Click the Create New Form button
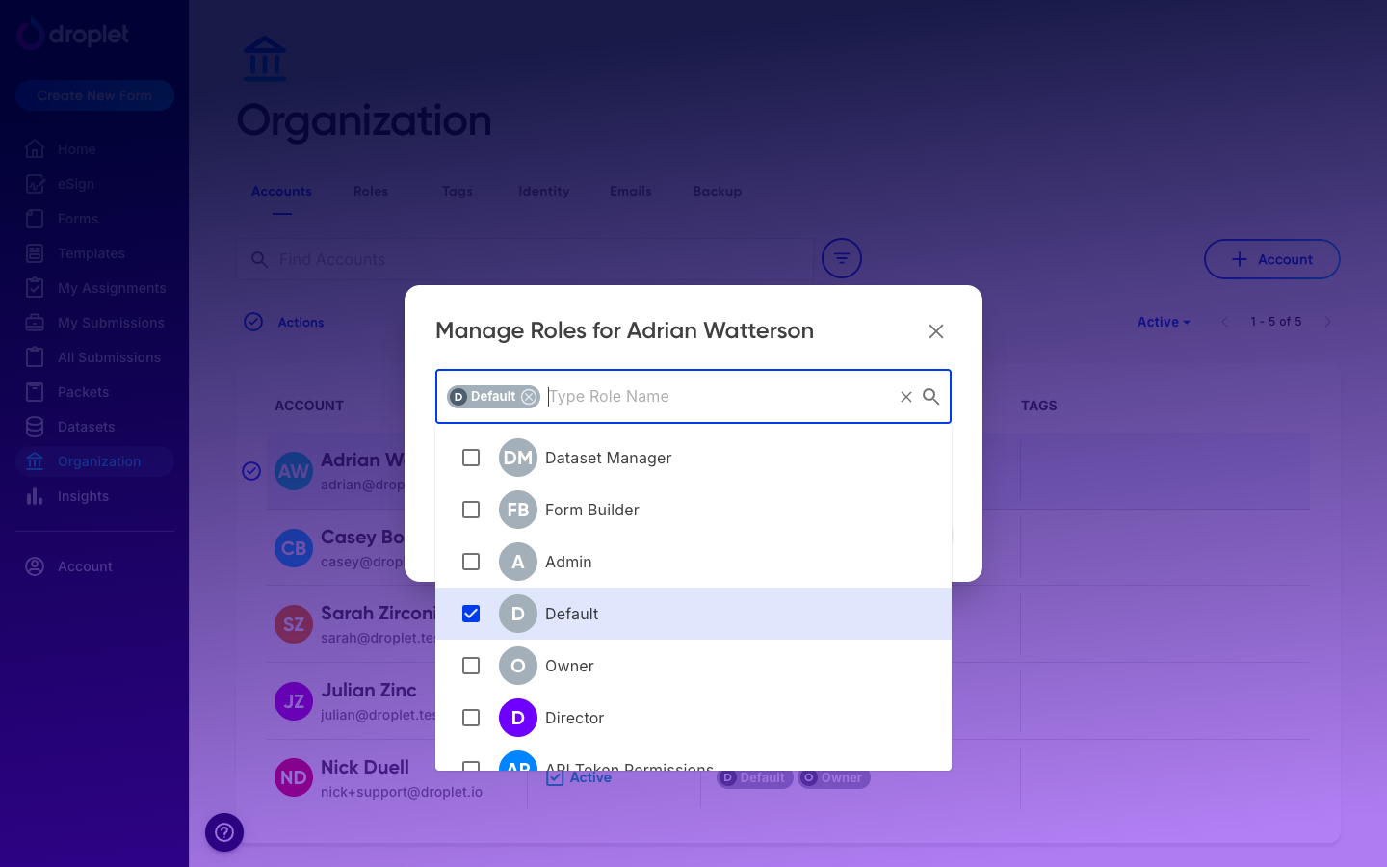The height and width of the screenshot is (867, 1387). pyautogui.click(x=94, y=95)
